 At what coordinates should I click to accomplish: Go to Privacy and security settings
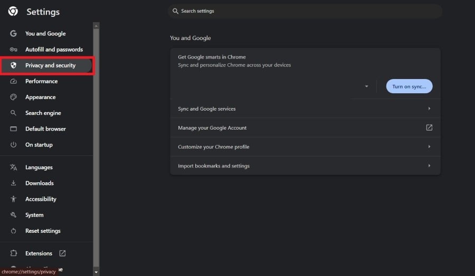point(46,65)
